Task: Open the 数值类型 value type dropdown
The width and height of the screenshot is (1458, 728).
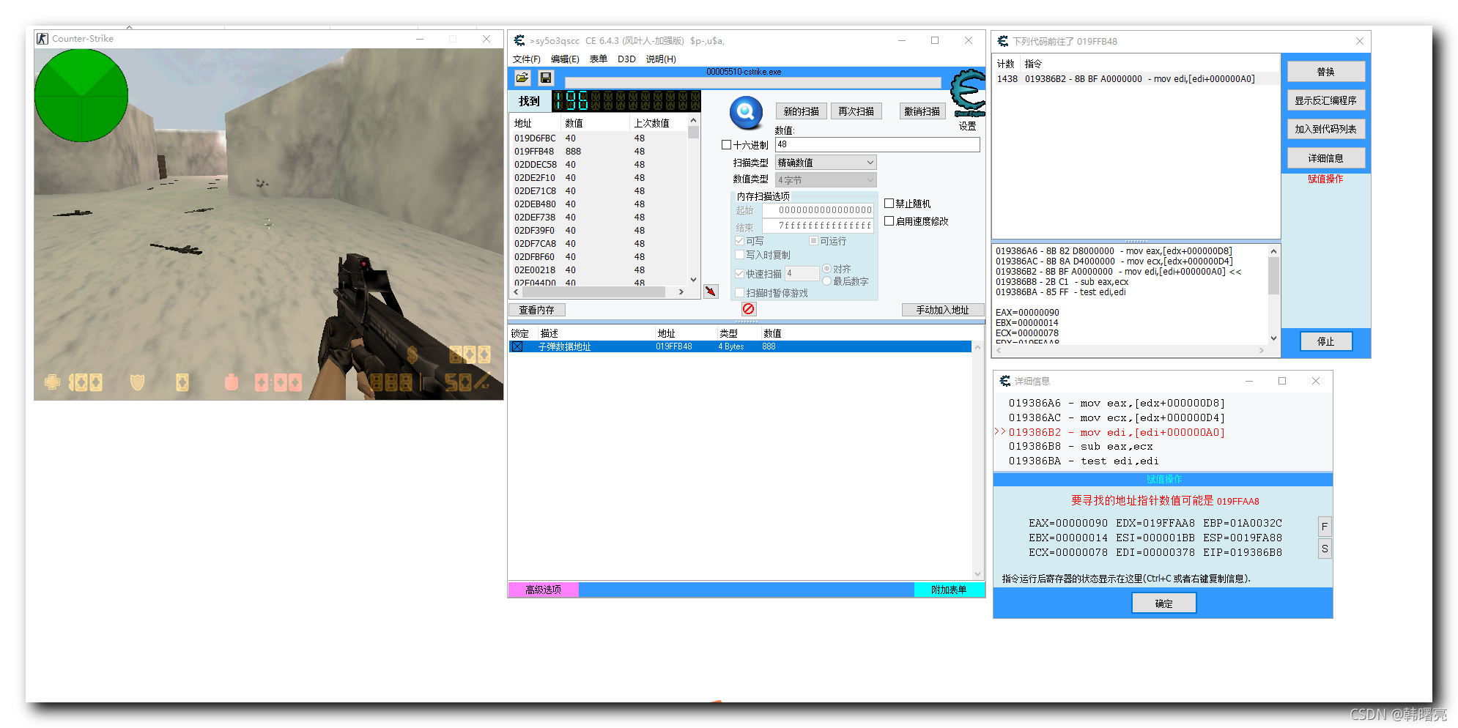Action: coord(826,180)
